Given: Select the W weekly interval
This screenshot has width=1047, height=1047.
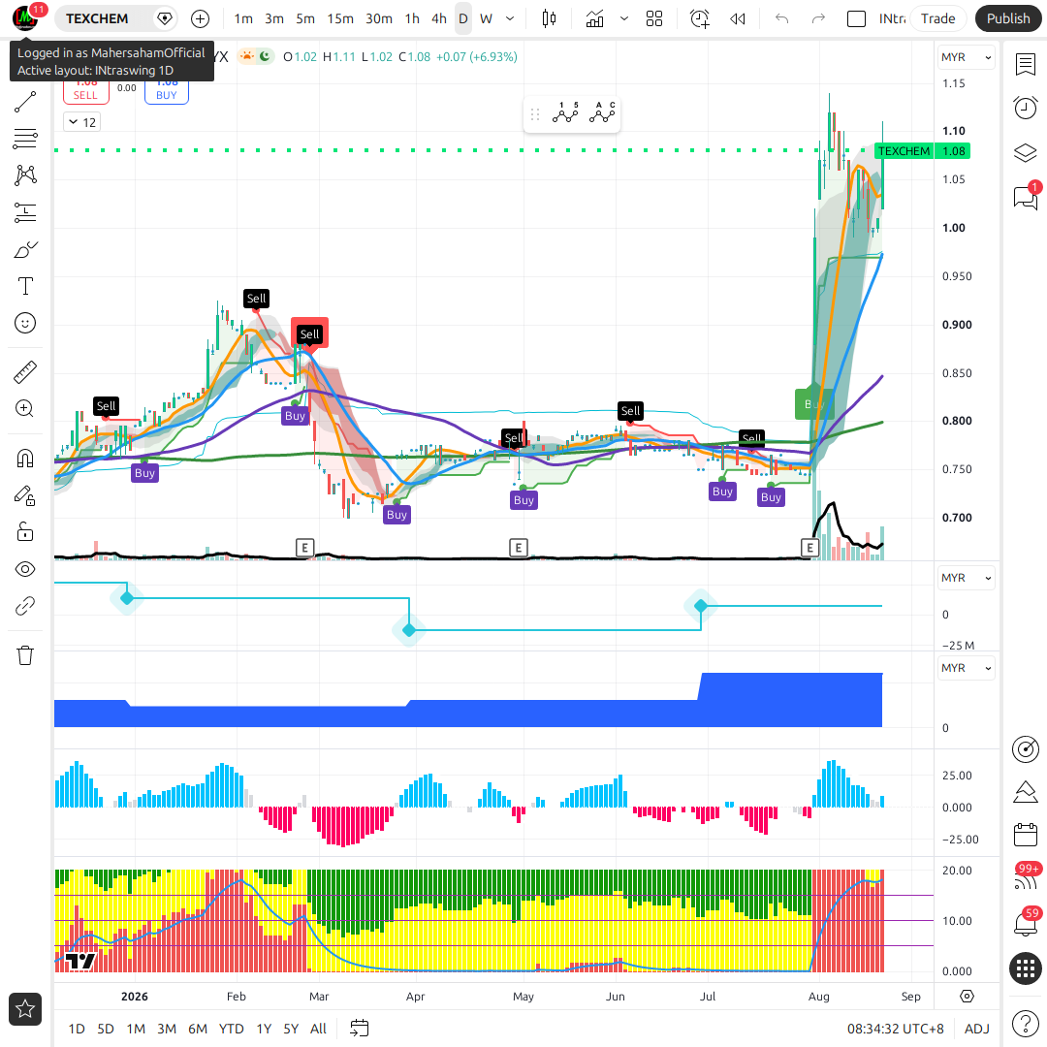Looking at the screenshot, I should pos(486,18).
